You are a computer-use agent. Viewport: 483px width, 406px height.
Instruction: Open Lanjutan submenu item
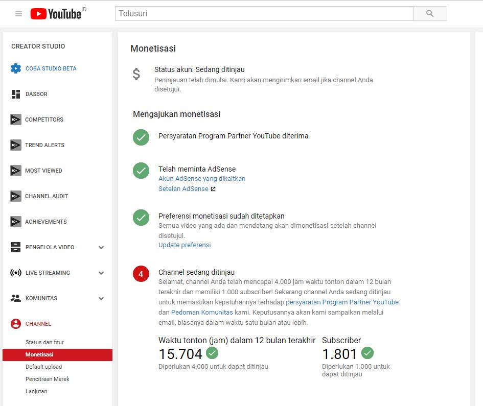pos(36,392)
